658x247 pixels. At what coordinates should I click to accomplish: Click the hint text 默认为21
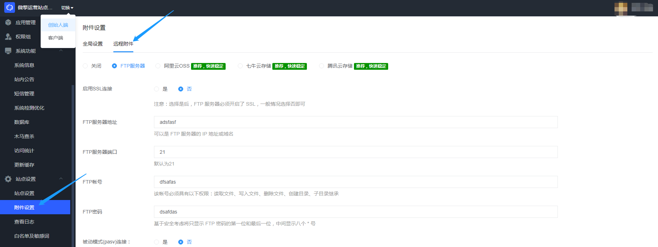point(164,164)
